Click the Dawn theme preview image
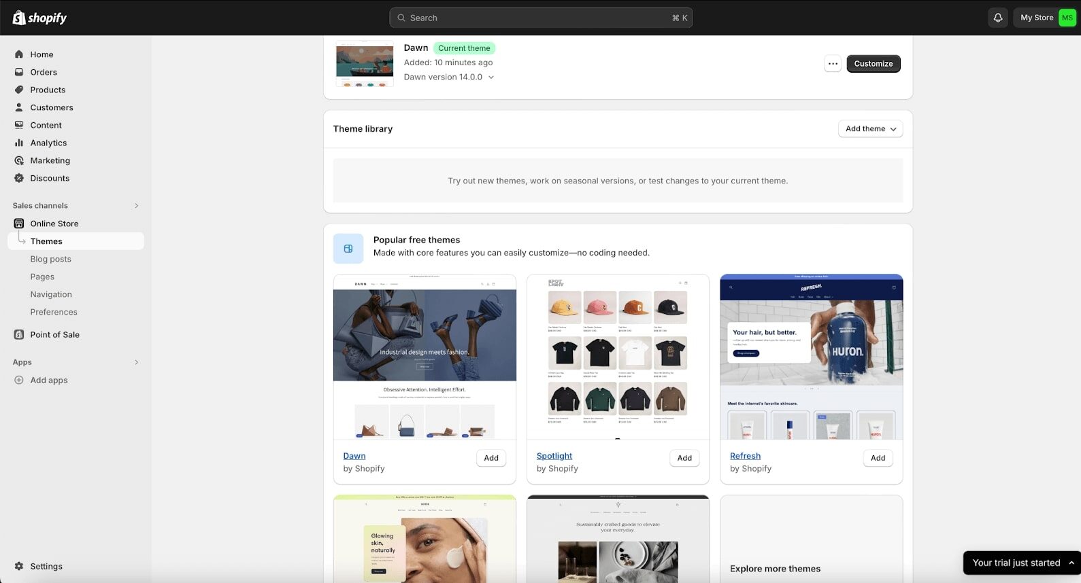Viewport: 1081px width, 583px height. coord(425,357)
